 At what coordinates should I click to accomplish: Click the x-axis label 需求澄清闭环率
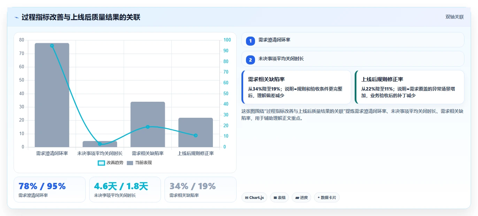52,153
